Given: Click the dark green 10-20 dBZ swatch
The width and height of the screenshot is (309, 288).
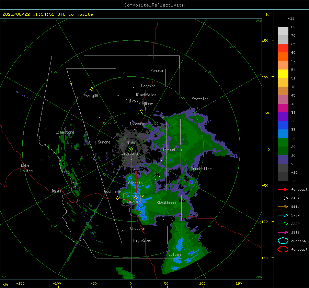Looking at the screenshot, I should click(283, 151).
